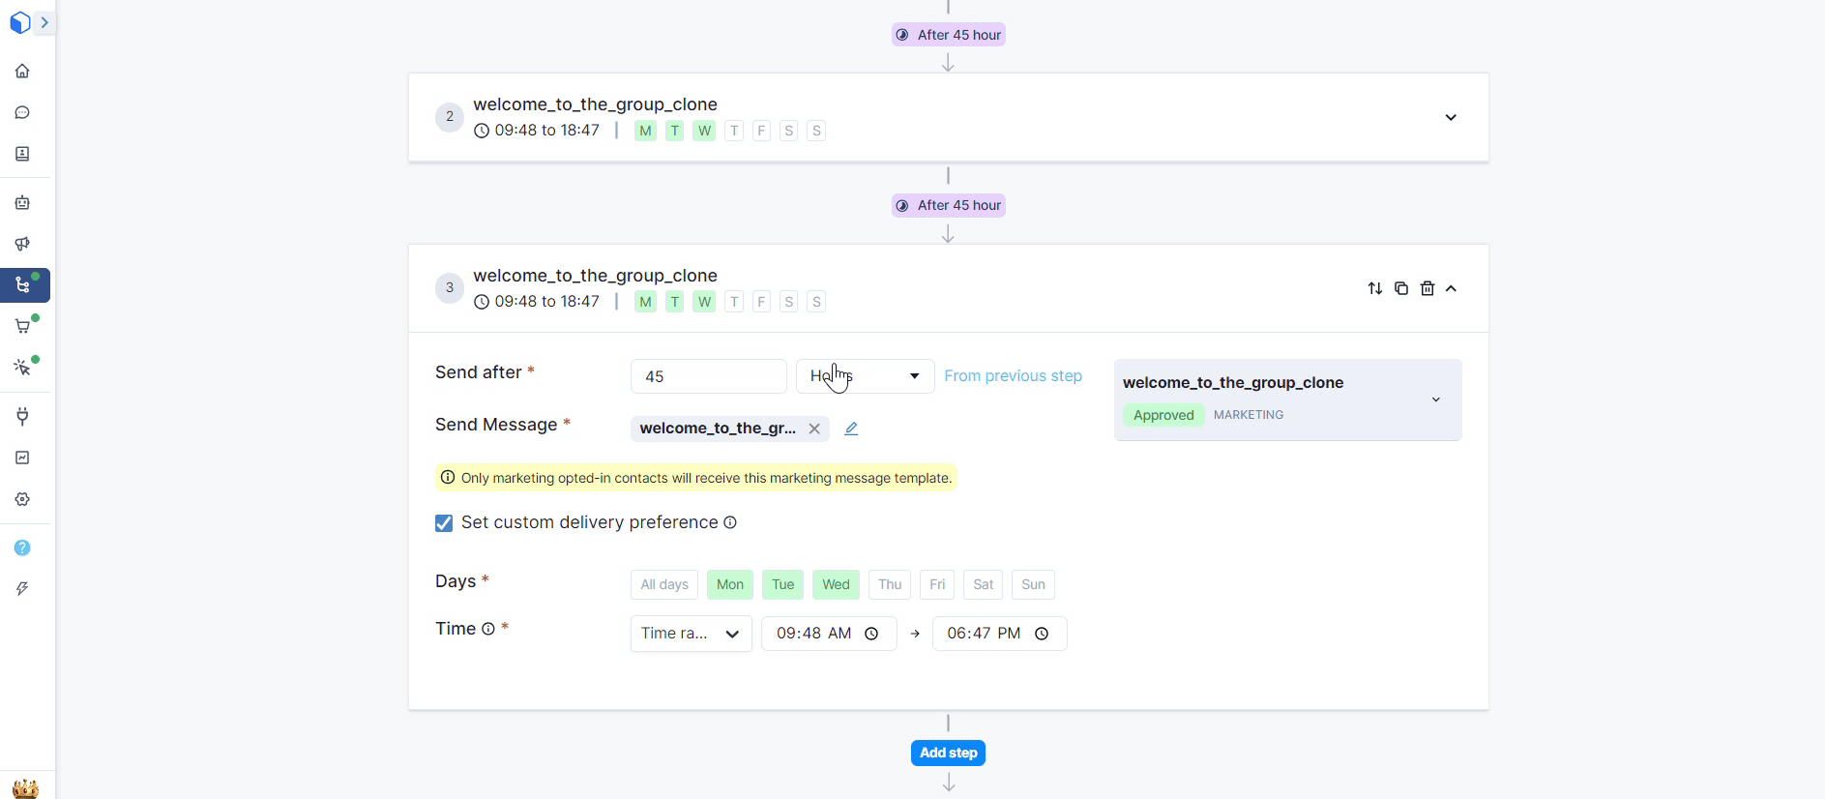
Task: Expand the sidebar with the arrow button
Action: pyautogui.click(x=44, y=22)
